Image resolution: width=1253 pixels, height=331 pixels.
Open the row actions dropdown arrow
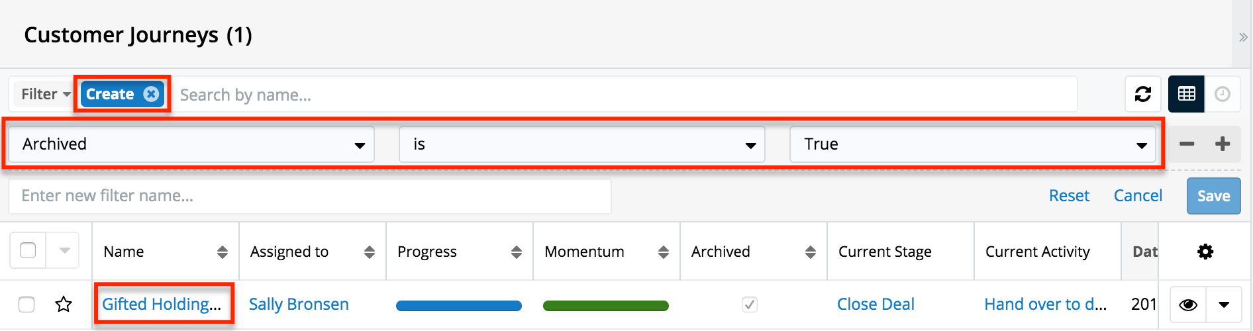pos(1224,305)
